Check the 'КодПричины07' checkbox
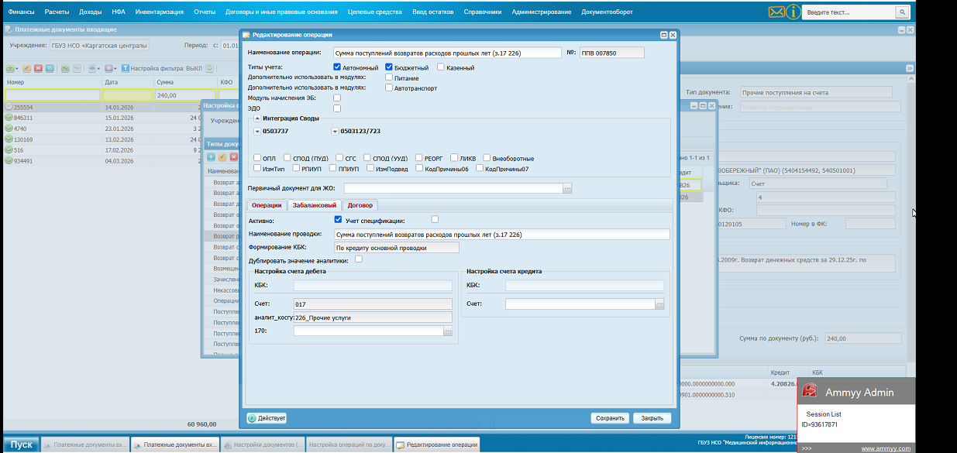The width and height of the screenshot is (957, 453). (x=480, y=168)
